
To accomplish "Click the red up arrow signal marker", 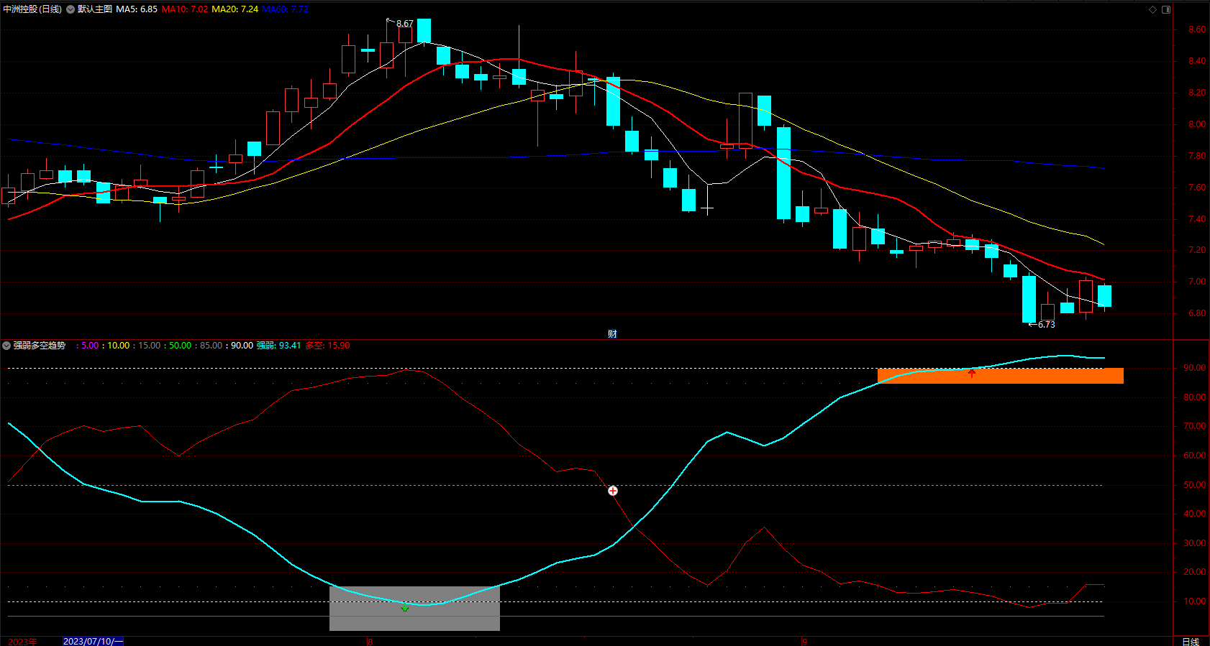I will click(x=972, y=373).
